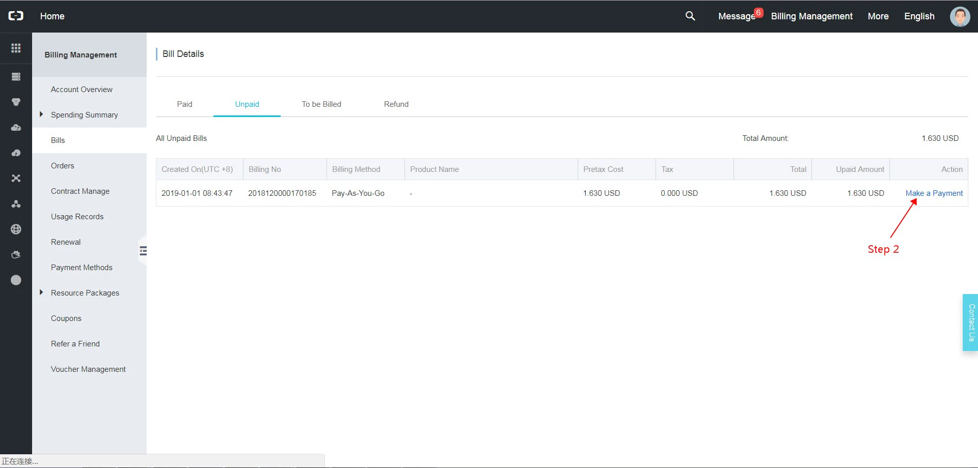Click the search magnifier icon
The image size is (978, 468).
(x=690, y=16)
